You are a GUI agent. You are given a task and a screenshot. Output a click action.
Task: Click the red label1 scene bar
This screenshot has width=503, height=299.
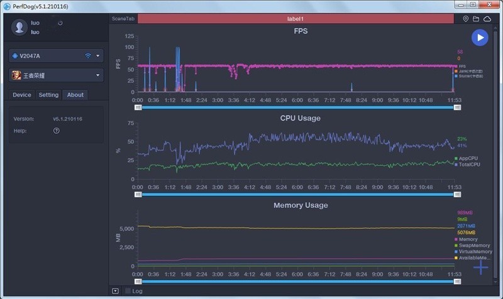(x=295, y=19)
